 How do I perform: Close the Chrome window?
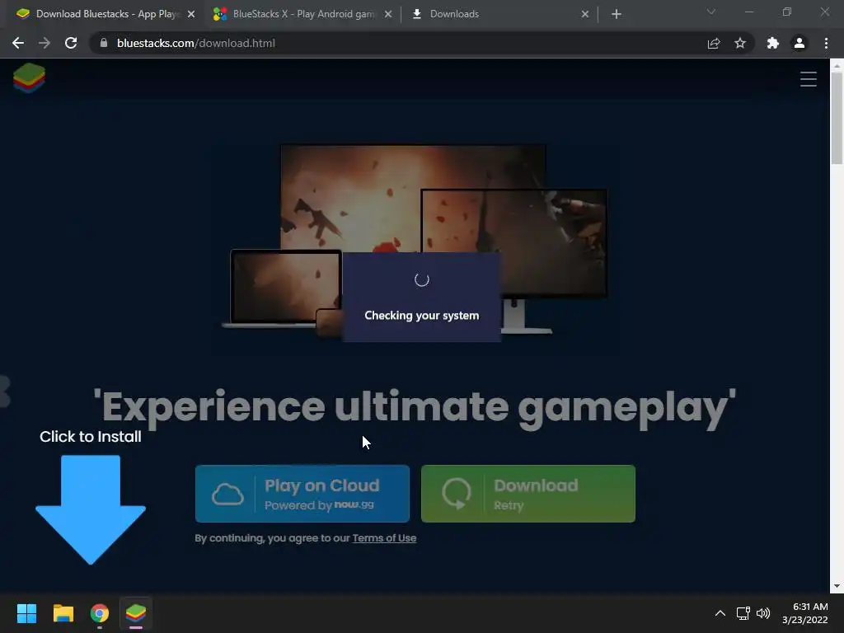click(824, 12)
